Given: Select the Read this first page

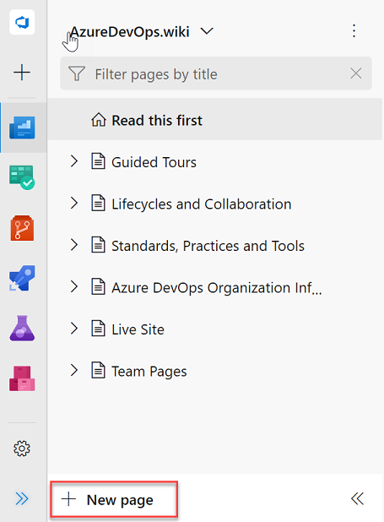Looking at the screenshot, I should (214, 119).
